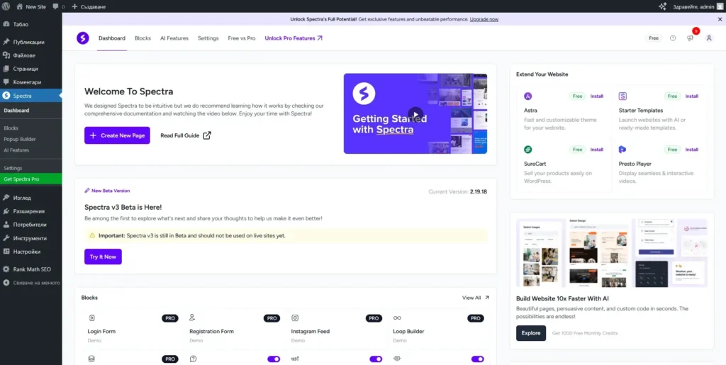Install the Astra theme
Viewport: 726px width, 365px height.
597,96
